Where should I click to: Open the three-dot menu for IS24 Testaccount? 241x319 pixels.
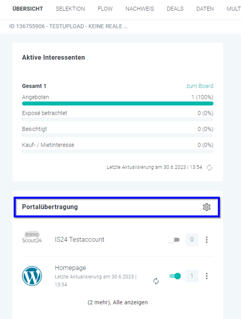[207, 240]
